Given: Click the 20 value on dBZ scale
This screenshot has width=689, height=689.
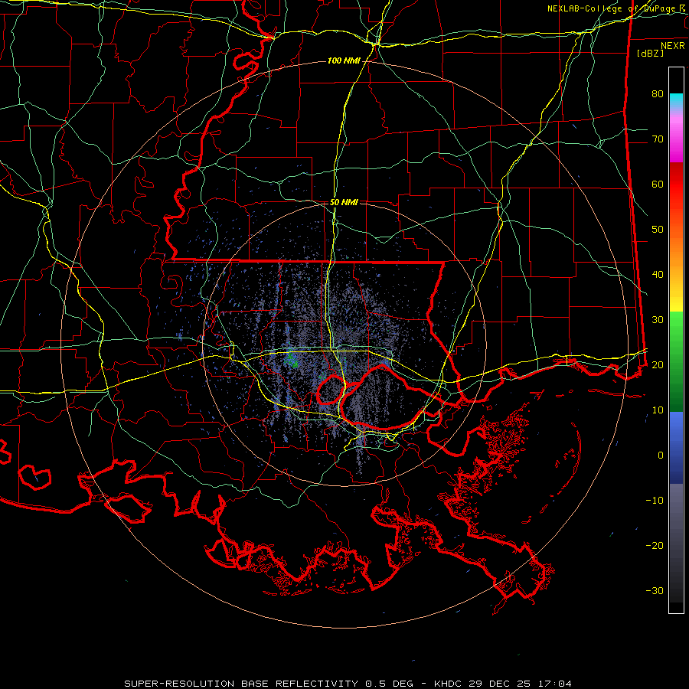Looking at the screenshot, I should click(x=658, y=364).
